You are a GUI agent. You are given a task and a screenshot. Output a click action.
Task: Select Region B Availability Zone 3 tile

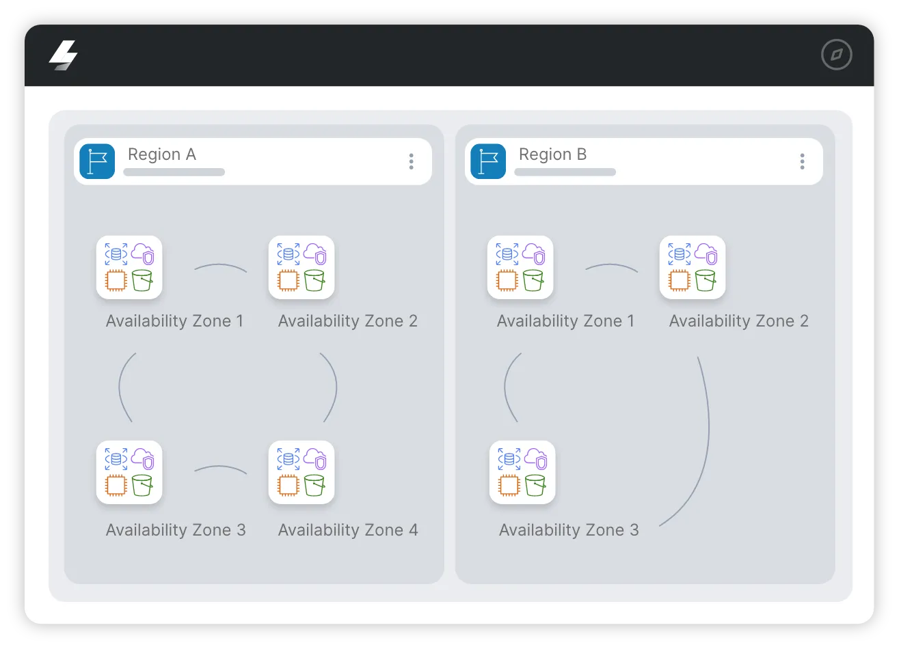click(x=522, y=472)
